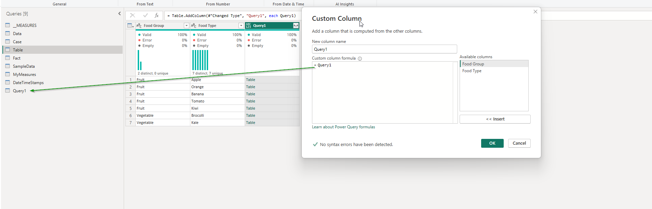Click the Apple cell
The width and height of the screenshot is (652, 209).
point(217,80)
